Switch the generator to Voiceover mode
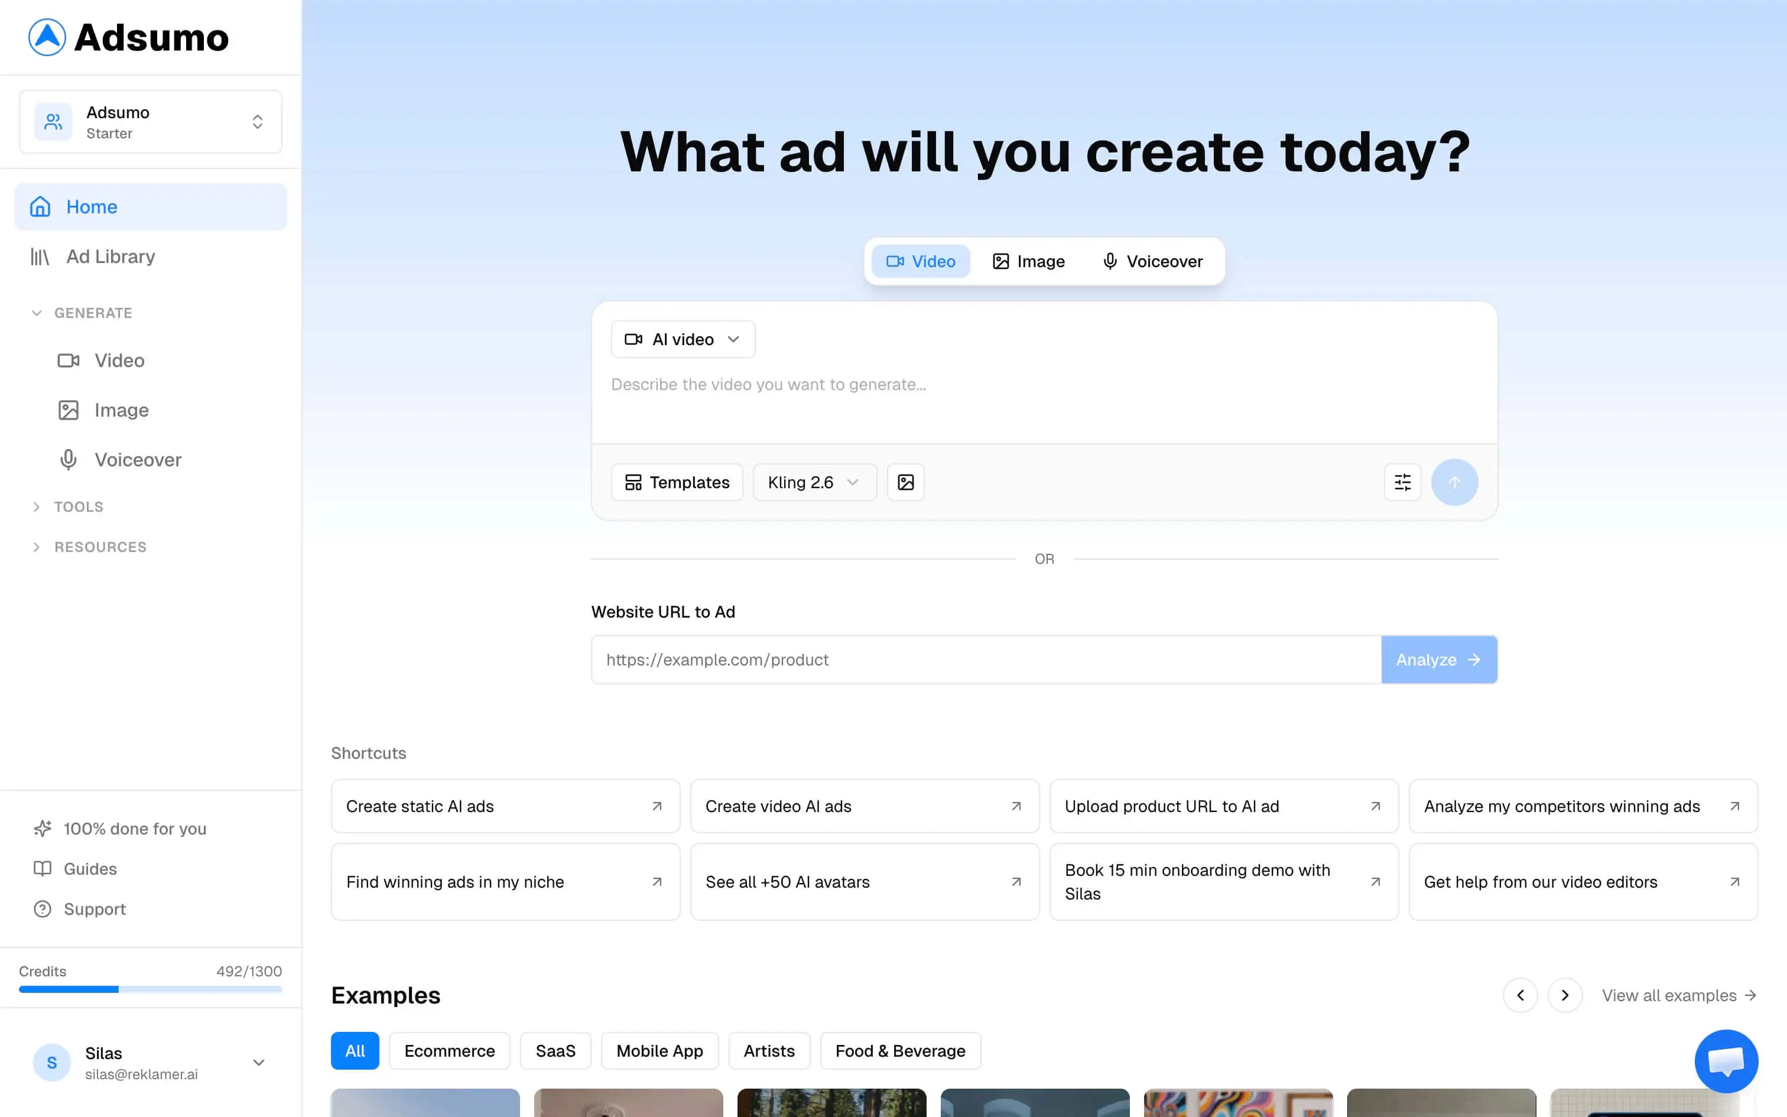Viewport: 1787px width, 1117px height. point(1153,261)
